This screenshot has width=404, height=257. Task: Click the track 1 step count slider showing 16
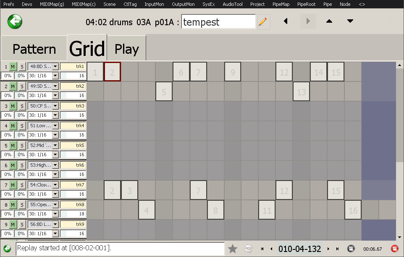pos(73,76)
